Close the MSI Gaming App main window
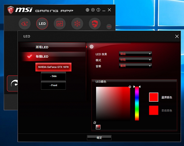 [109, 10]
